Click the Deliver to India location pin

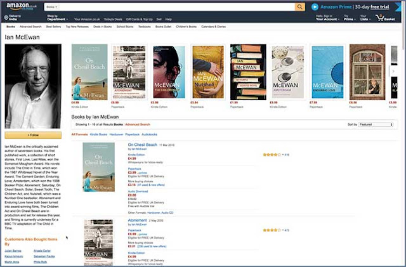[6, 18]
